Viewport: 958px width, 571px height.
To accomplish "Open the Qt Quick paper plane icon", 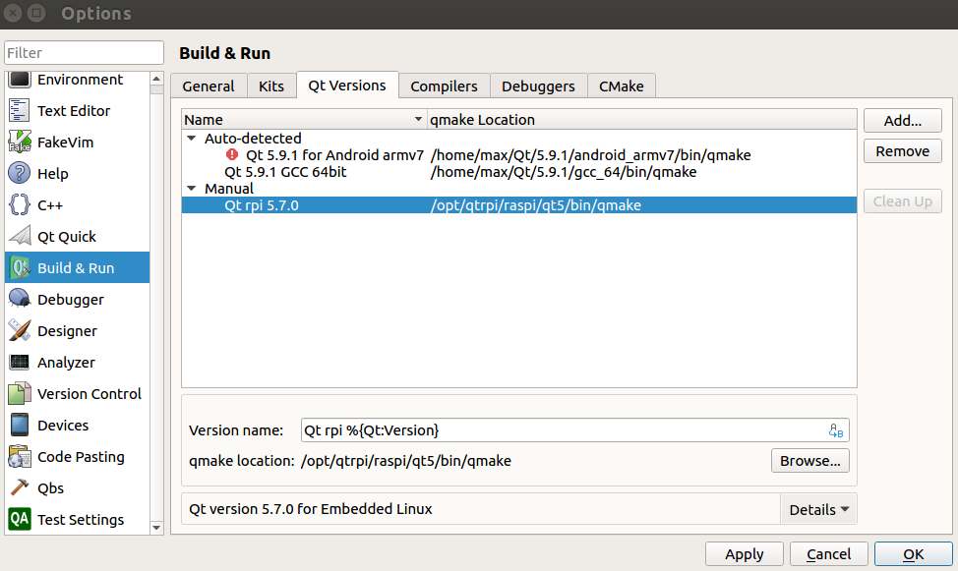I will pyautogui.click(x=19, y=236).
